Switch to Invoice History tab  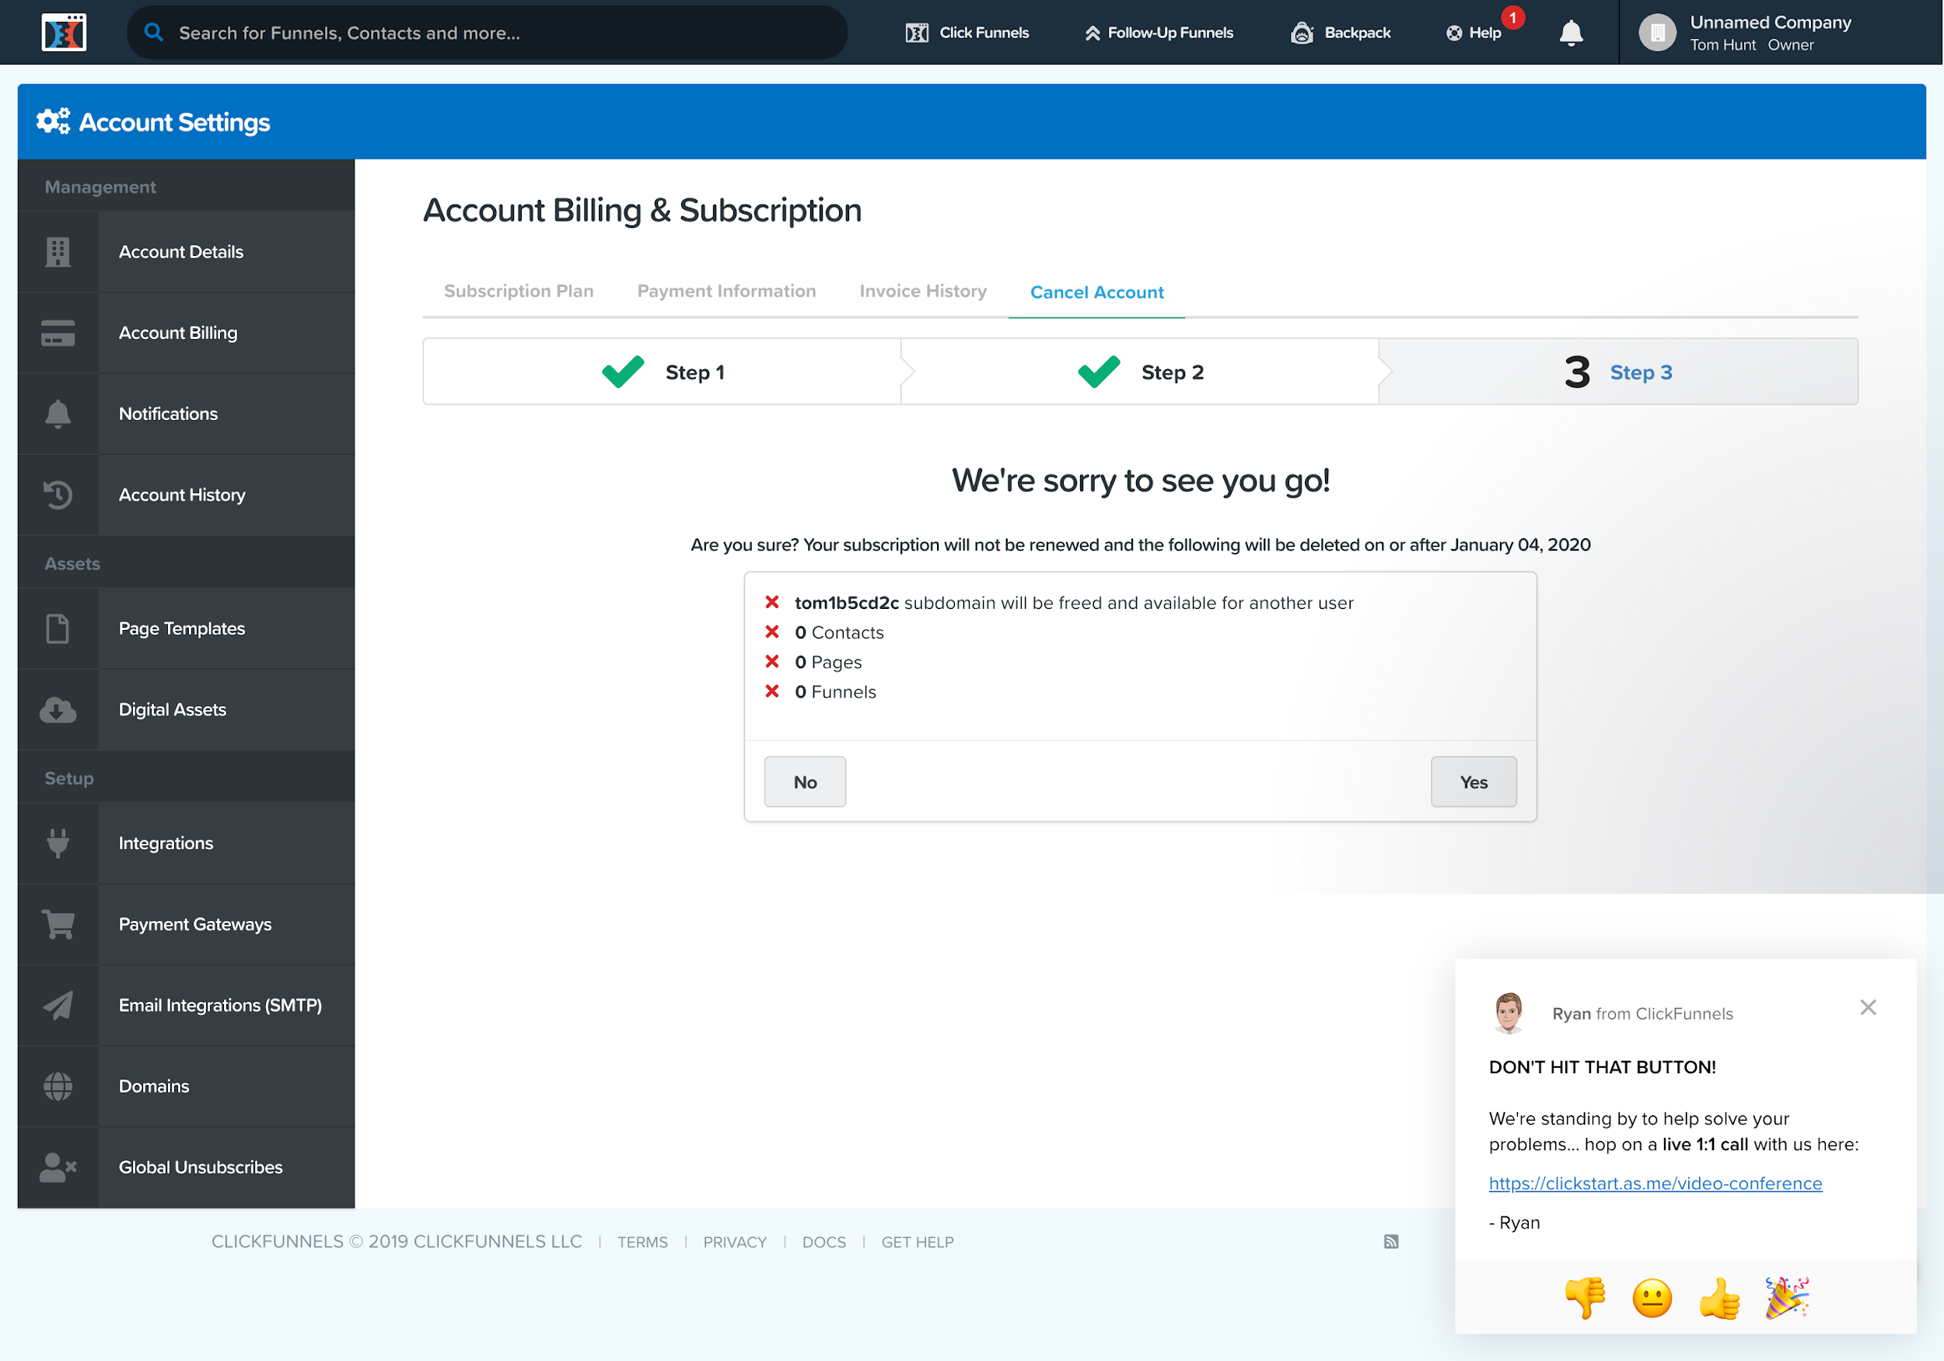pos(923,291)
